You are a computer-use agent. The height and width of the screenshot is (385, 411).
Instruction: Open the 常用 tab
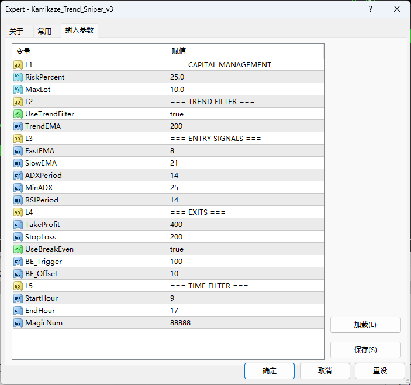(44, 31)
